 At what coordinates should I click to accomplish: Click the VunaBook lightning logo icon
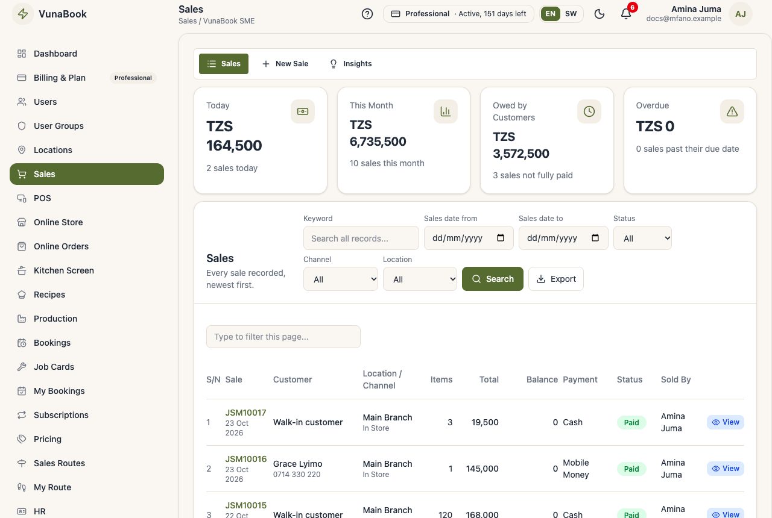coord(23,14)
